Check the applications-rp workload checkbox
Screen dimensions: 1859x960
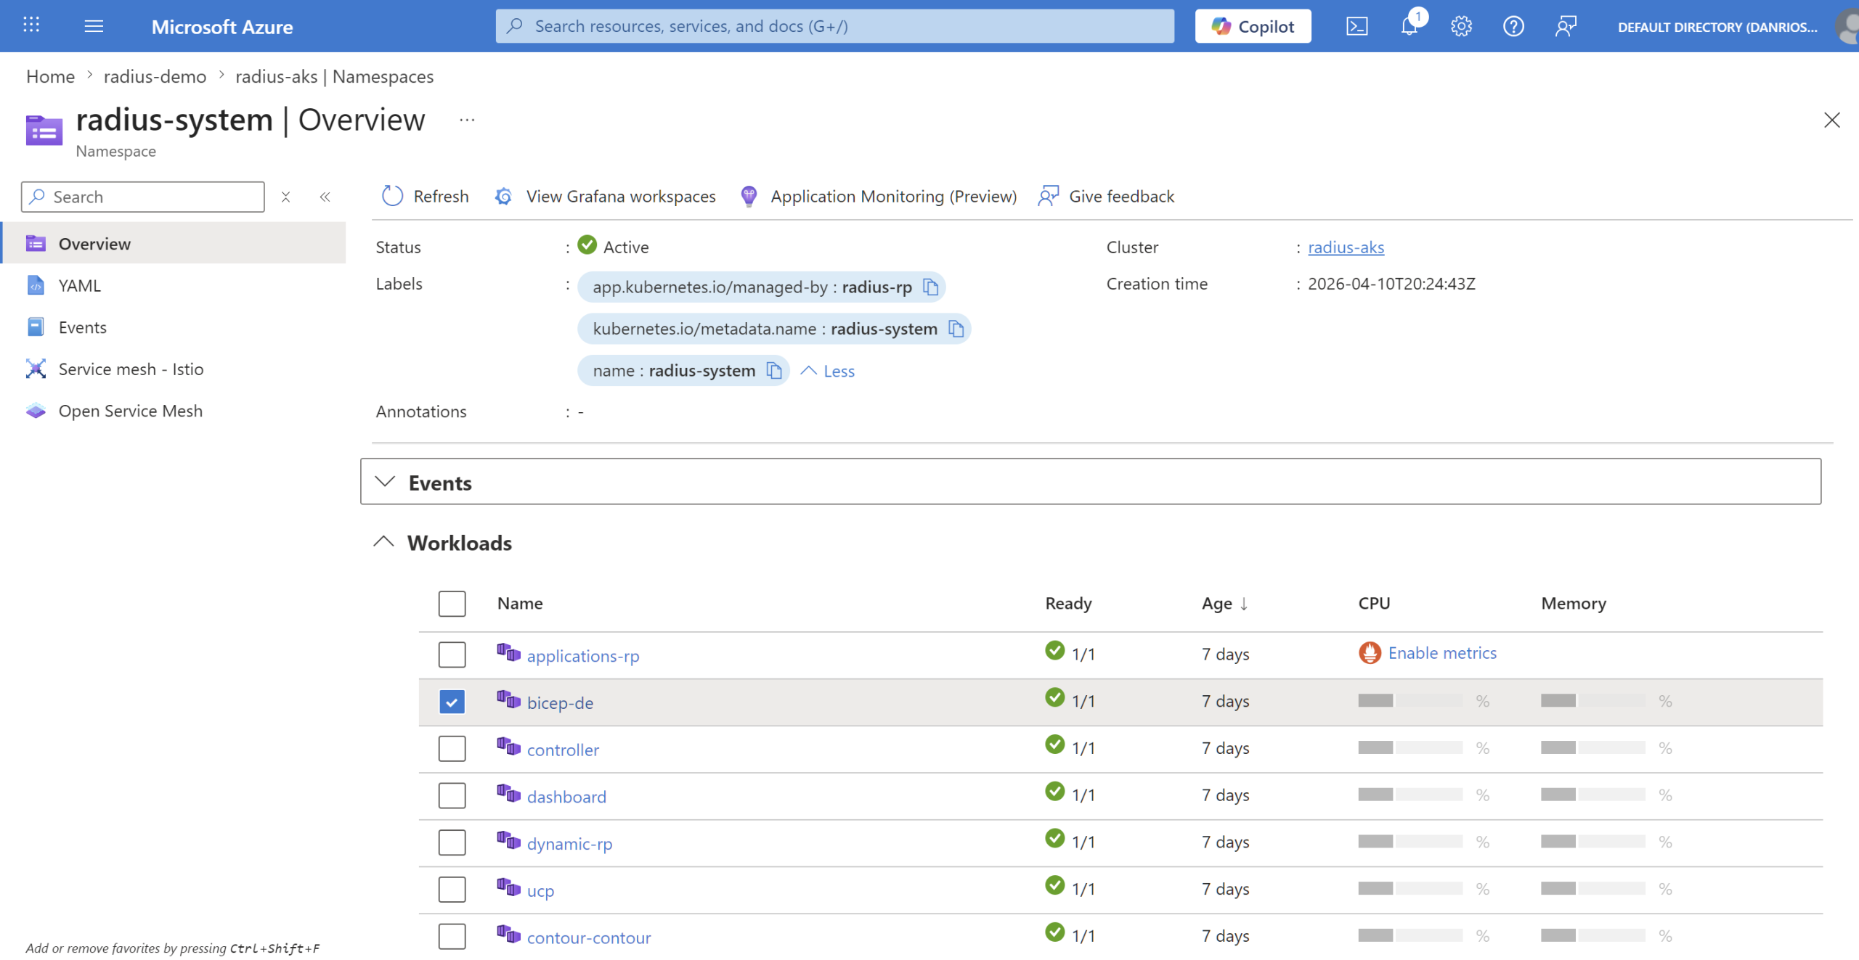coord(452,655)
